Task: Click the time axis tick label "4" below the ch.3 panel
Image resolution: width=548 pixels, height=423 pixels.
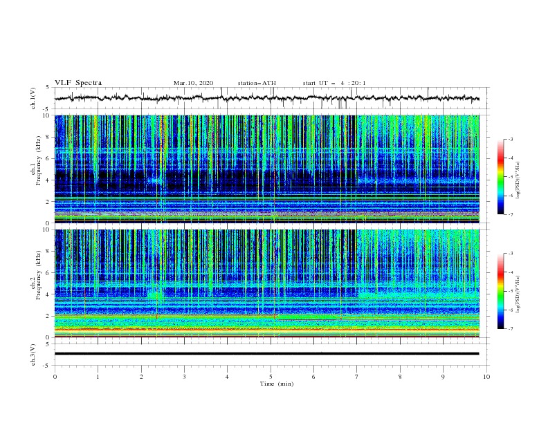Action: [x=227, y=377]
